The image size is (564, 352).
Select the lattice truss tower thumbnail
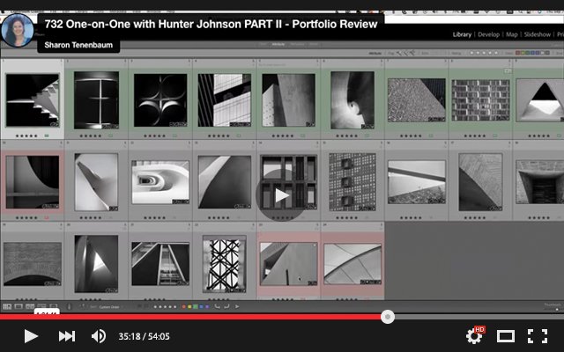[x=224, y=264]
